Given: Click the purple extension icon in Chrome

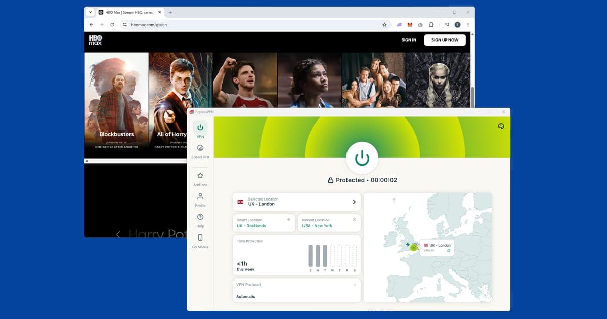Looking at the screenshot, I should click(399, 24).
